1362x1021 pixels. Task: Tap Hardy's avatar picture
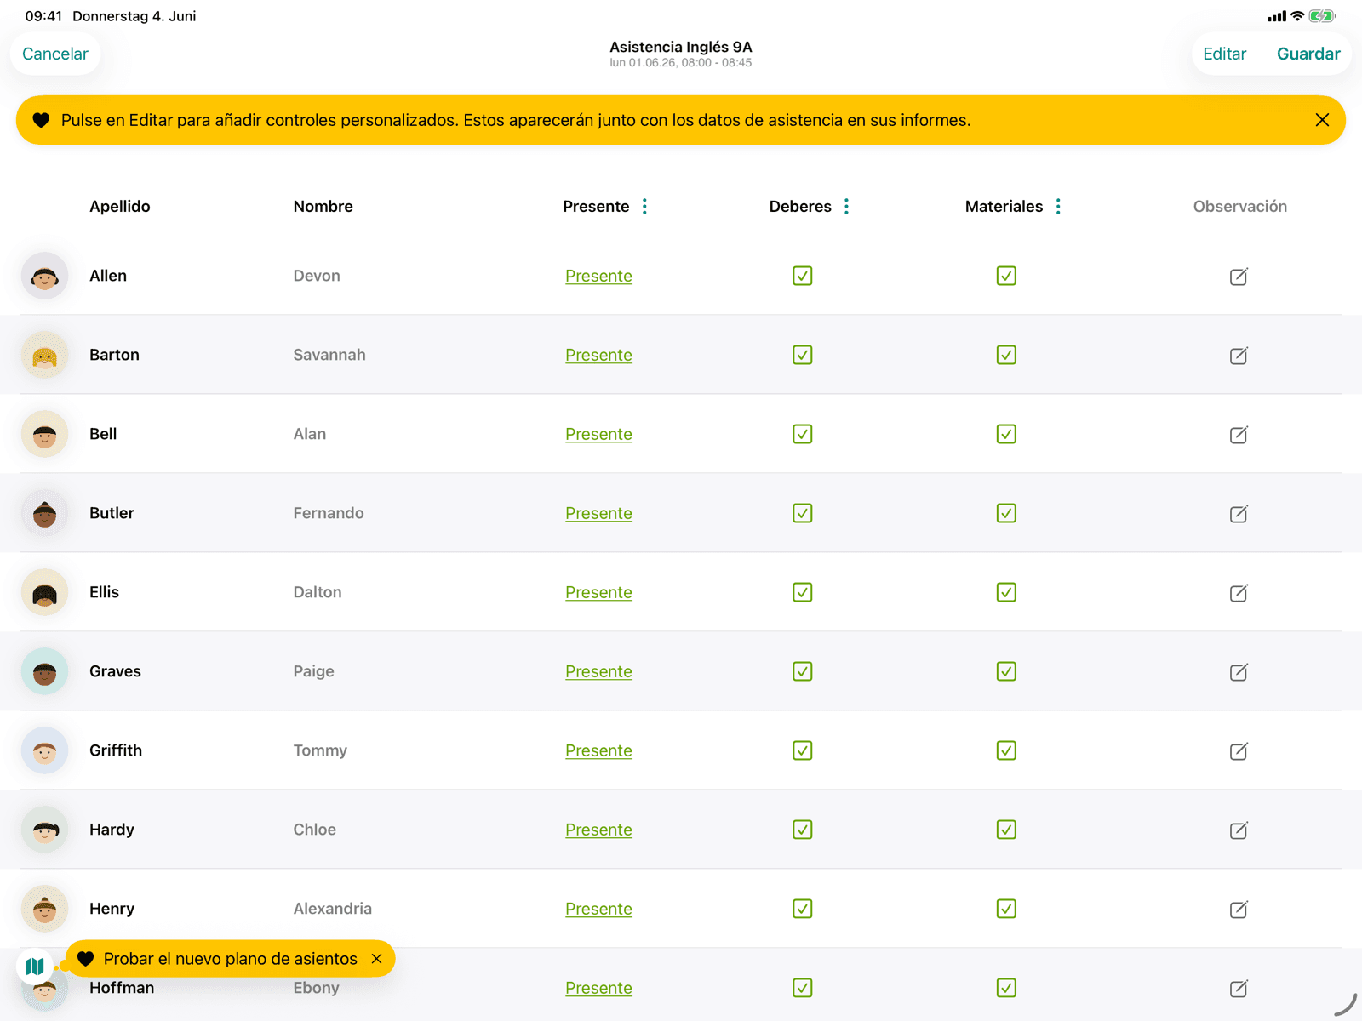(x=44, y=830)
